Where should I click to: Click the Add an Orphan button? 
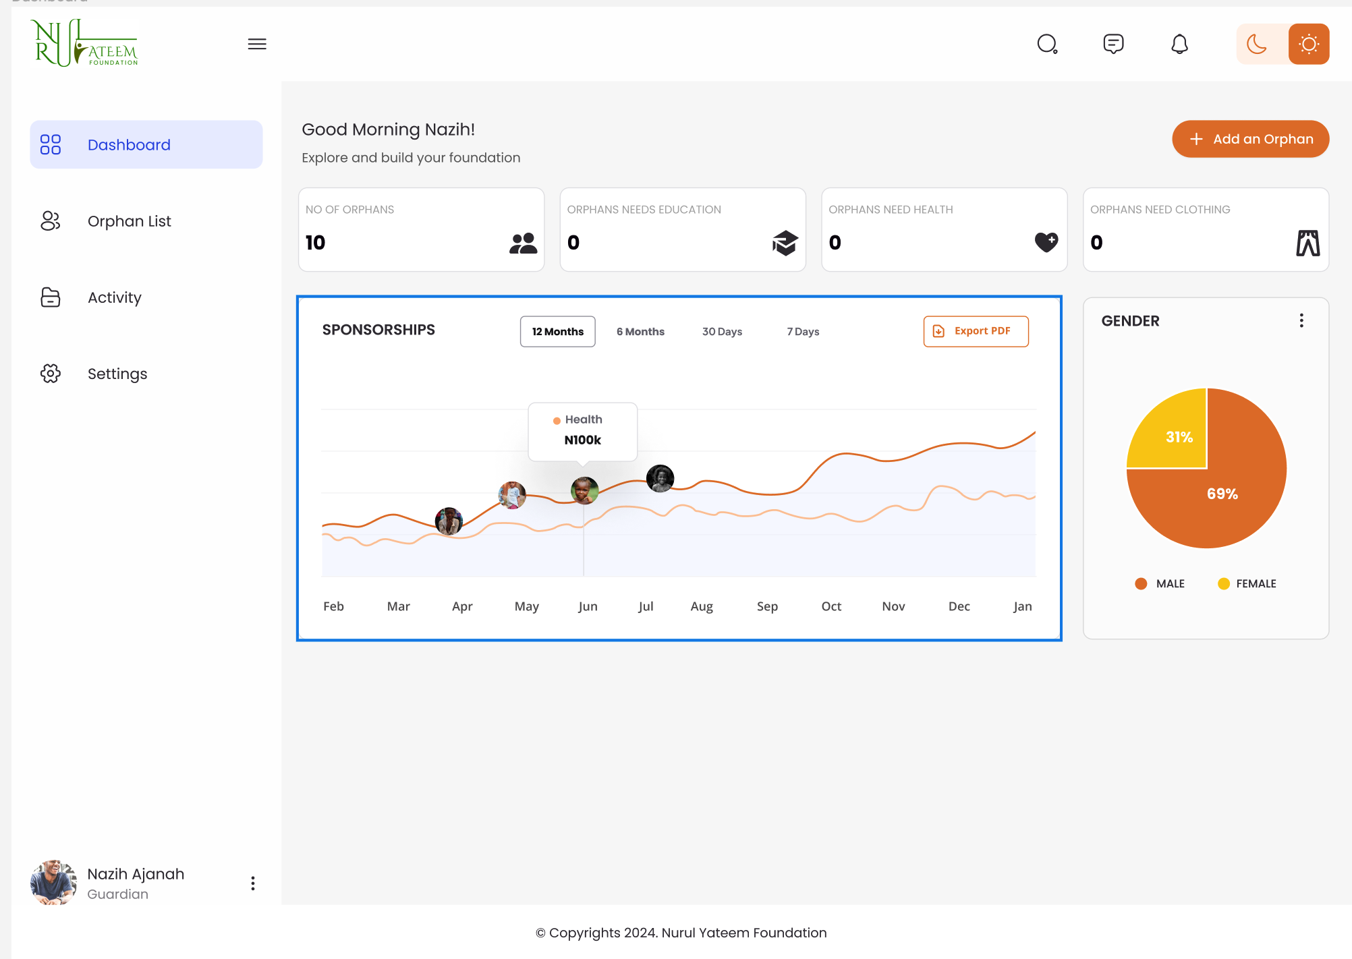pos(1250,139)
